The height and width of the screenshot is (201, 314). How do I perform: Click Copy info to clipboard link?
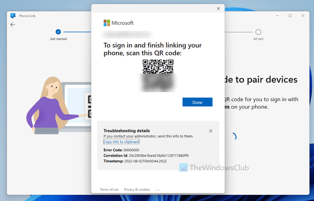(122, 141)
